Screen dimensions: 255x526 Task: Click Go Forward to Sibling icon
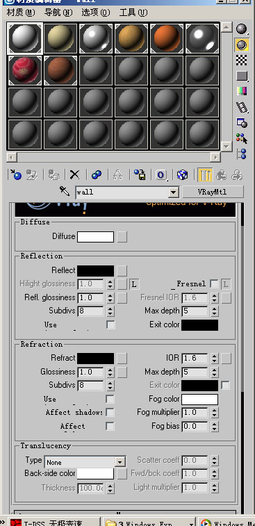(237, 174)
